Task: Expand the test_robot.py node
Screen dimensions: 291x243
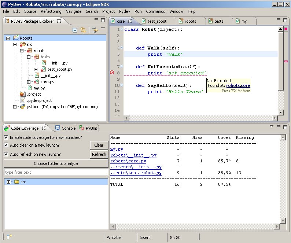Action: coord(36,69)
